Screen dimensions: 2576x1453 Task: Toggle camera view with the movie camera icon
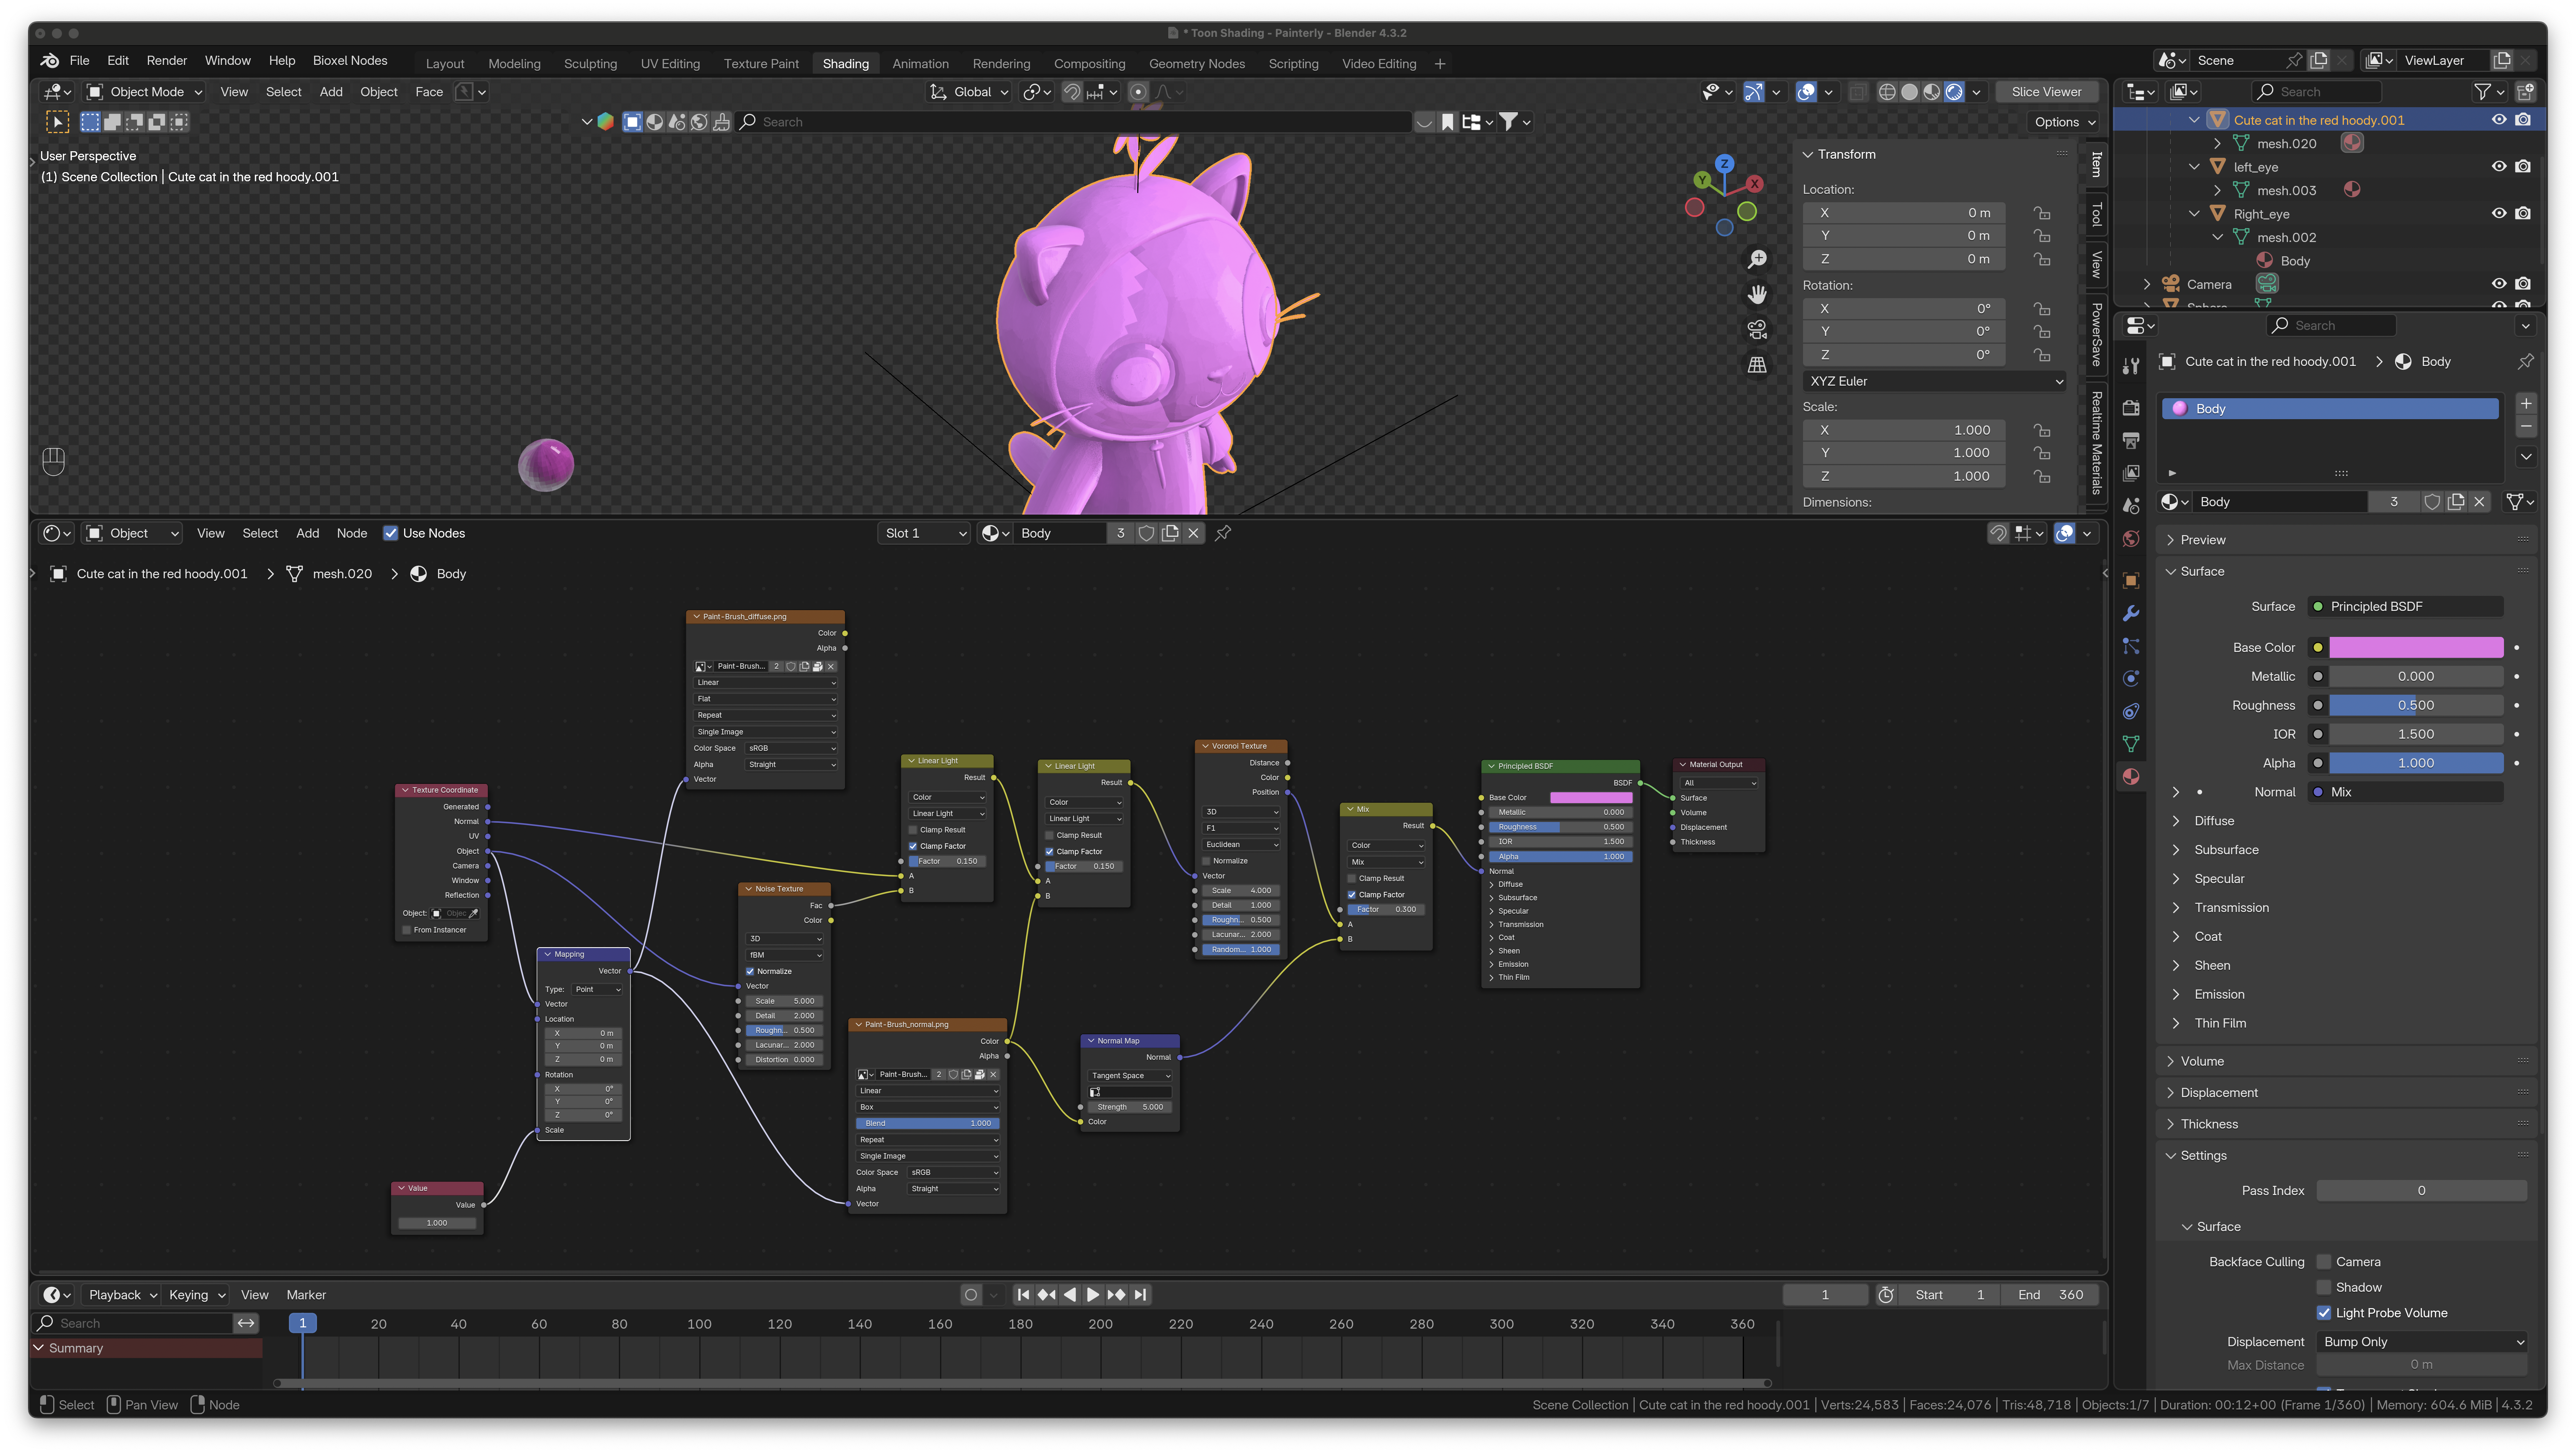tap(1757, 329)
